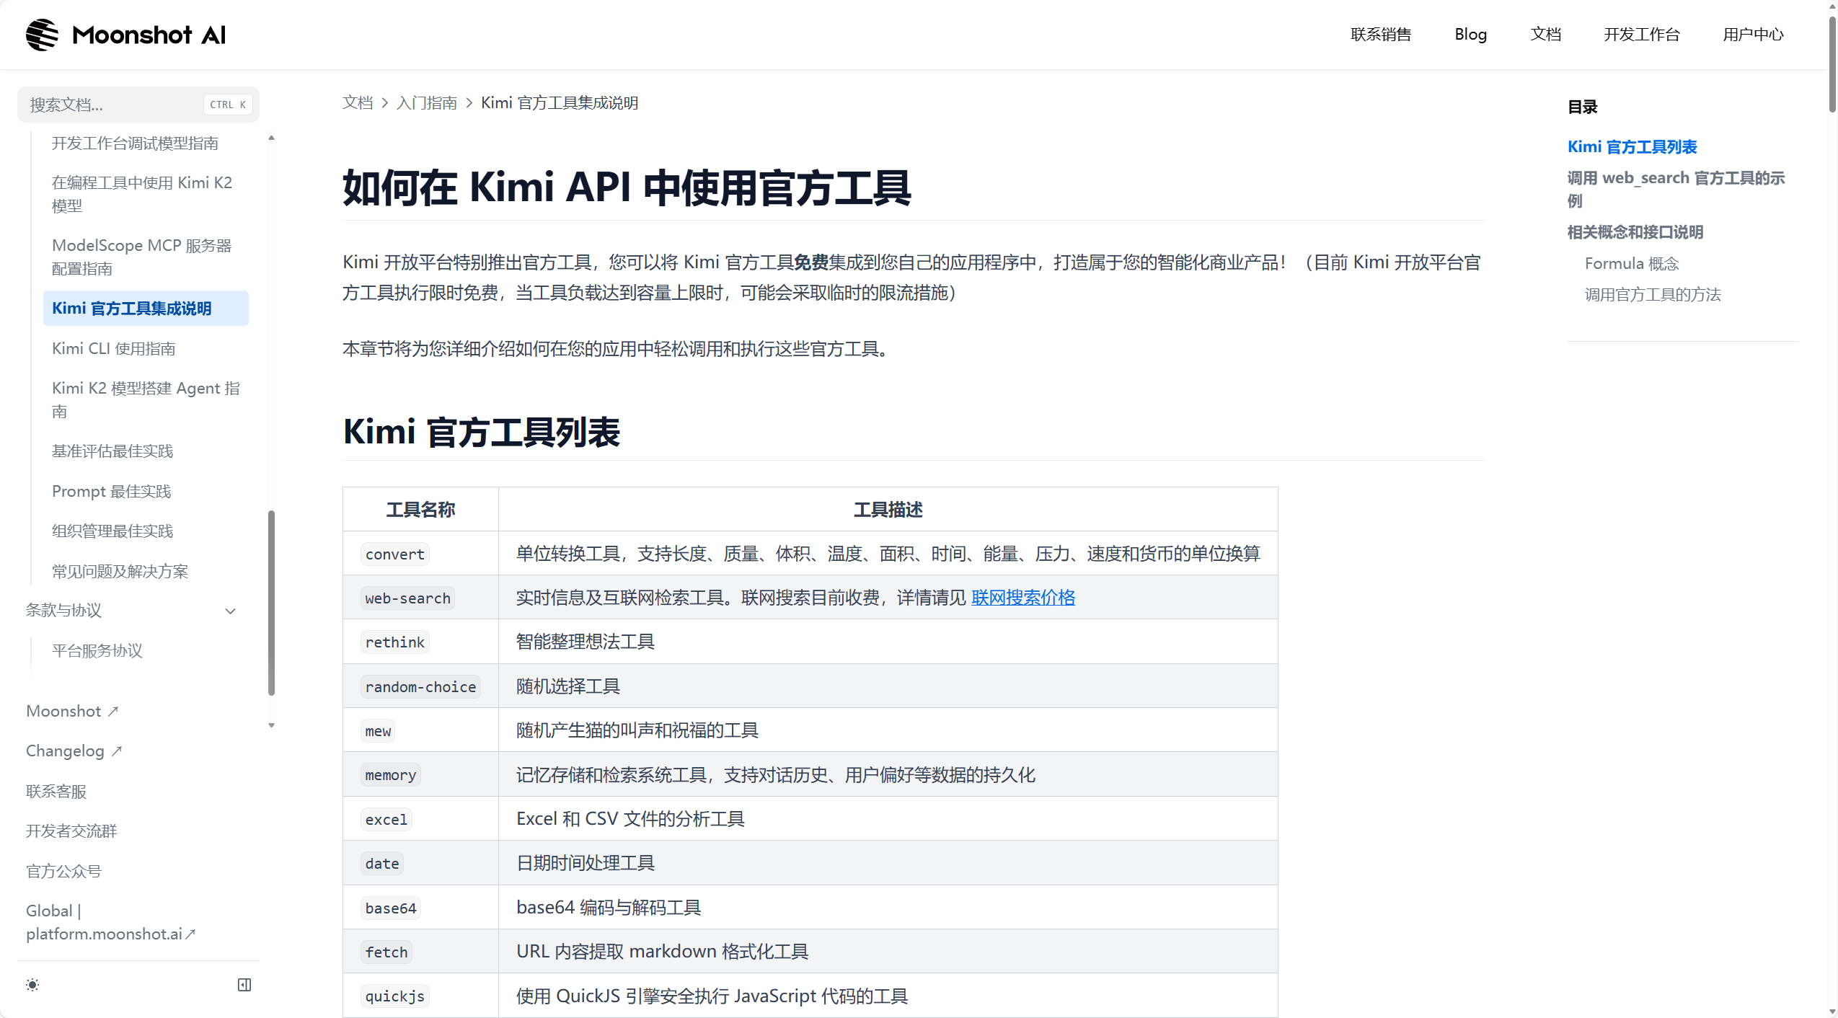
Task: Collapse the 条款与协议 section
Action: point(229,611)
